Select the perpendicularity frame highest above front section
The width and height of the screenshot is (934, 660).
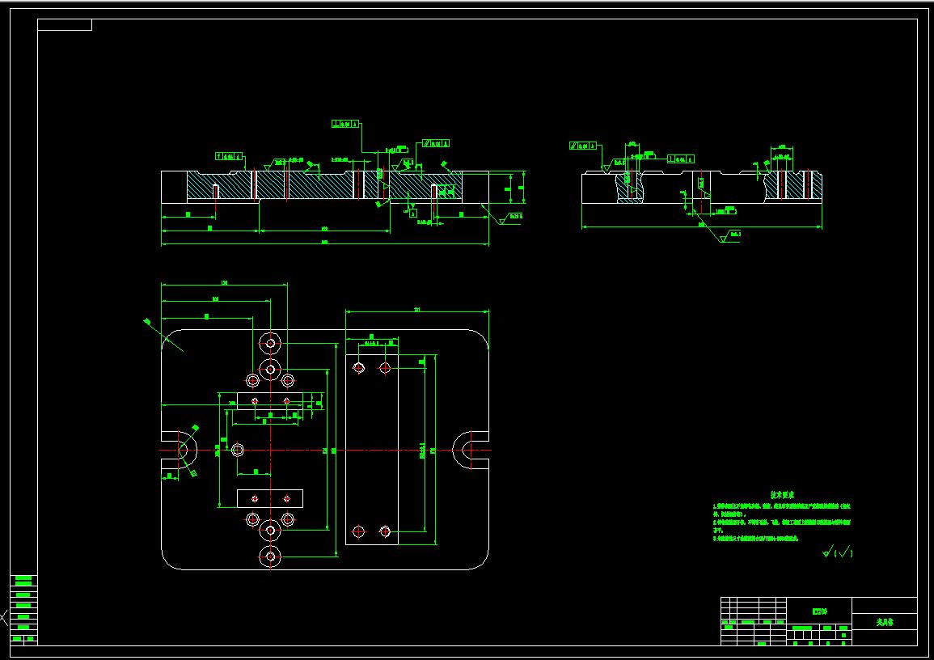(x=346, y=124)
